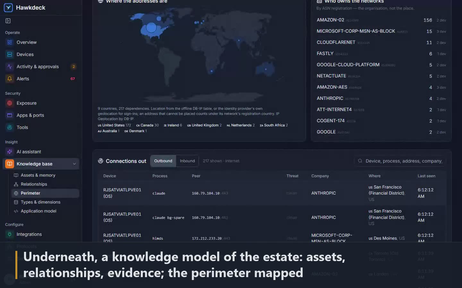Open the Exposure globe icon
The width and height of the screenshot is (462, 288).
(x=10, y=103)
